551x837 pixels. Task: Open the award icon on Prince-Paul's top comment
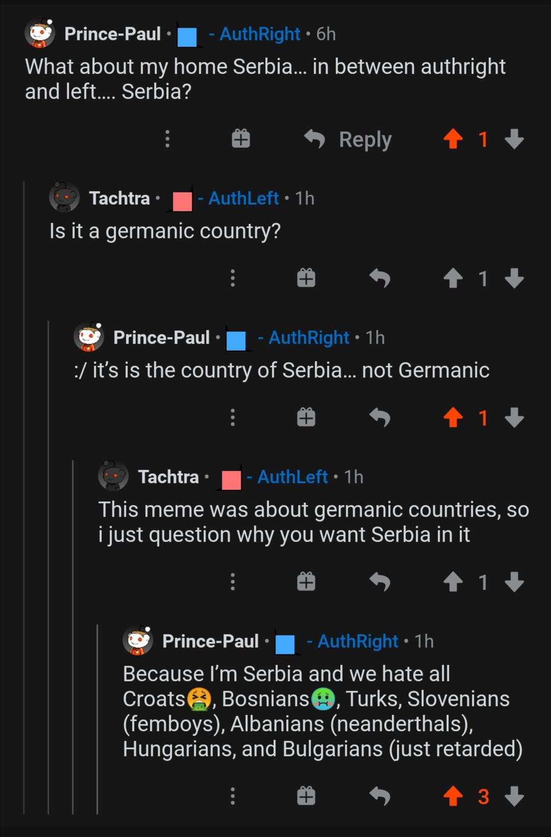point(241,138)
